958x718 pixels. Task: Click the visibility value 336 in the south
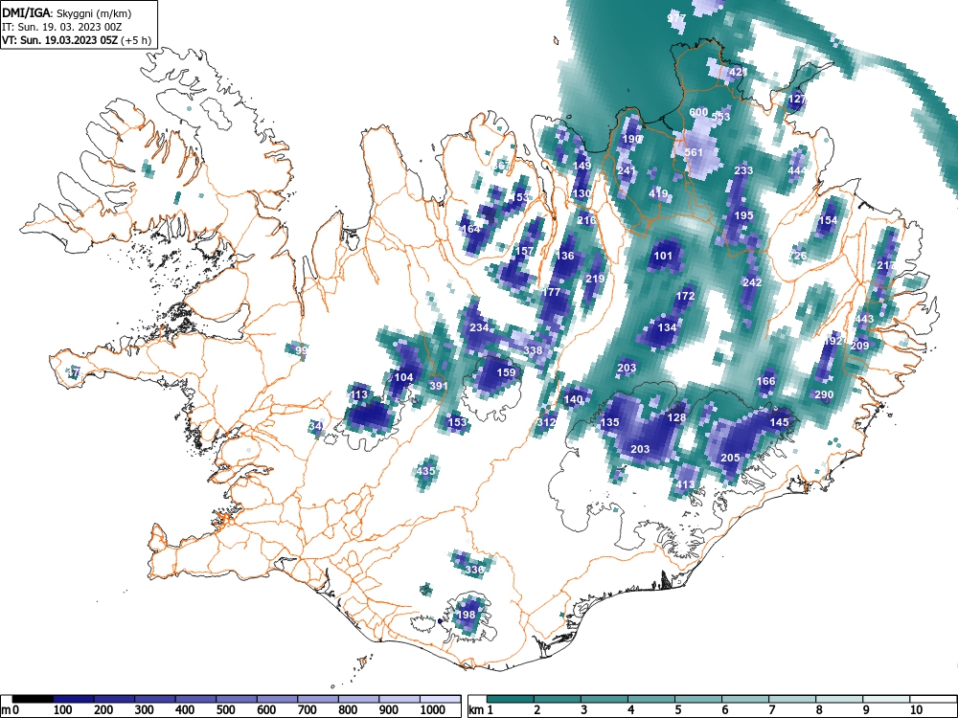tap(474, 570)
